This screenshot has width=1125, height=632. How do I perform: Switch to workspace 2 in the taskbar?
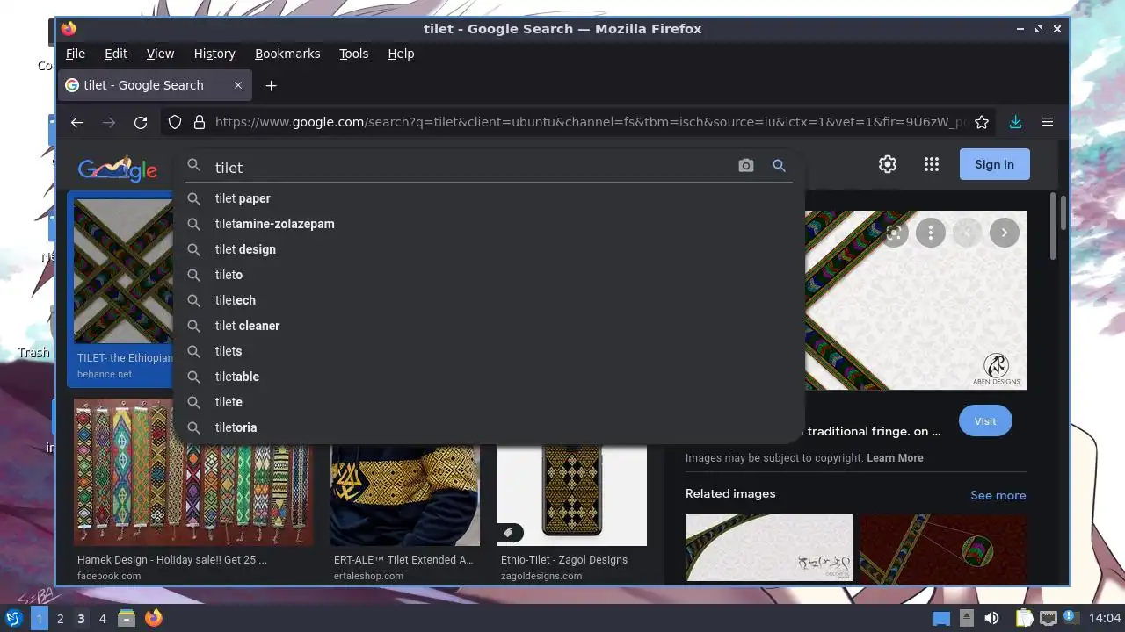pos(60,619)
